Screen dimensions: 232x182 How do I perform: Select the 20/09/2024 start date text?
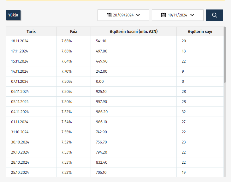click(x=123, y=15)
